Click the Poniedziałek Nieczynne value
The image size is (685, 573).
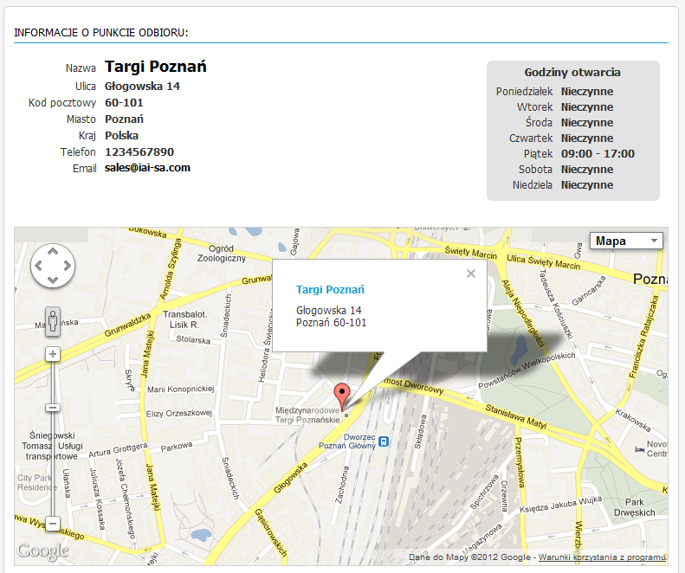(587, 92)
